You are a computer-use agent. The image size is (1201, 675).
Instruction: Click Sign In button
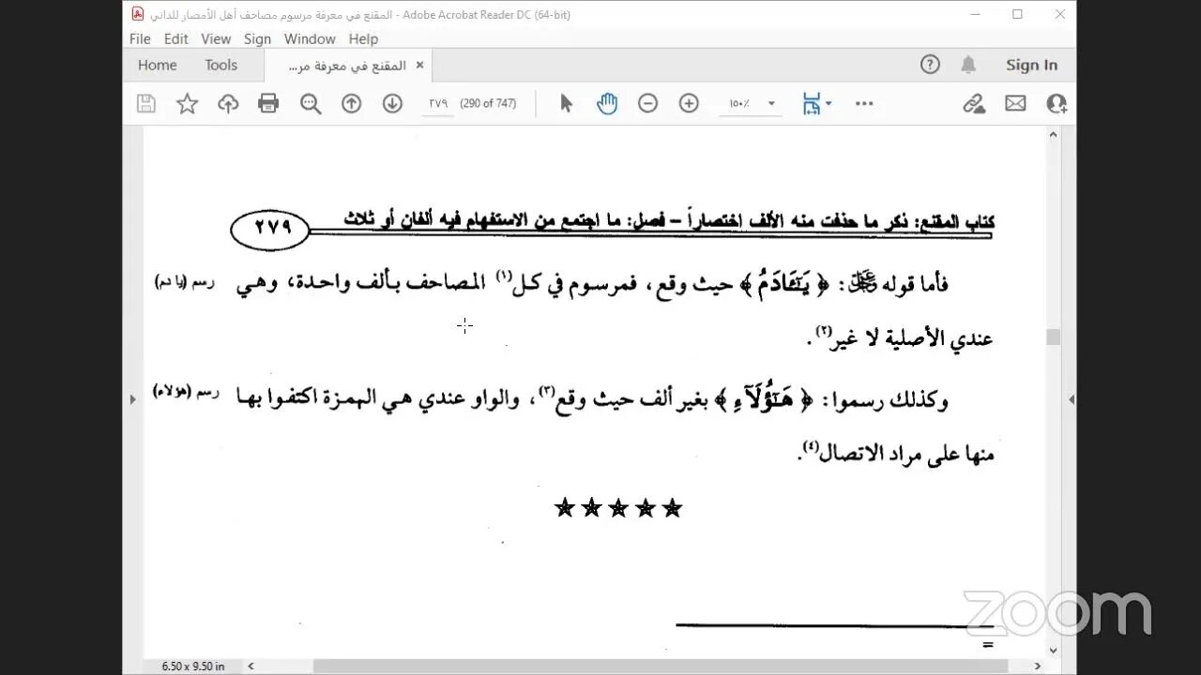[x=1031, y=65]
